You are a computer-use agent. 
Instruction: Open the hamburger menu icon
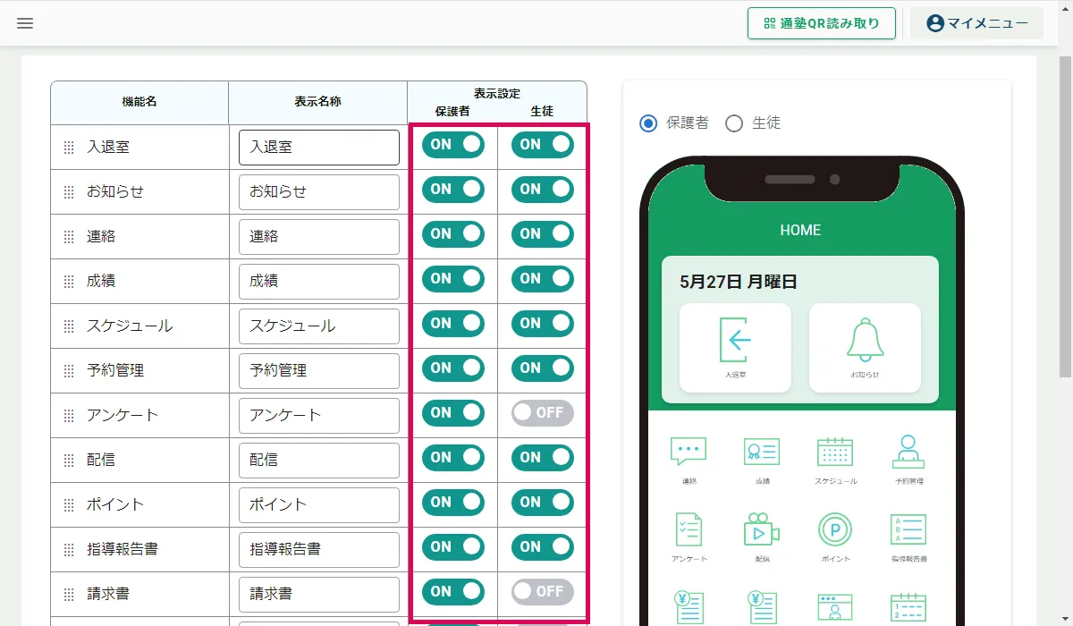25,23
